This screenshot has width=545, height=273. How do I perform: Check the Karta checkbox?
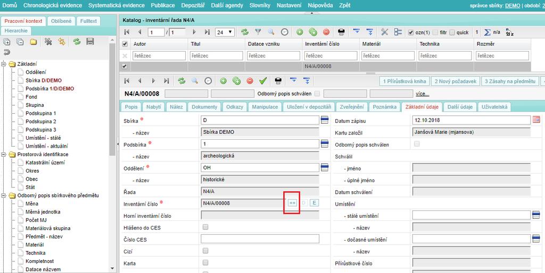point(205,262)
